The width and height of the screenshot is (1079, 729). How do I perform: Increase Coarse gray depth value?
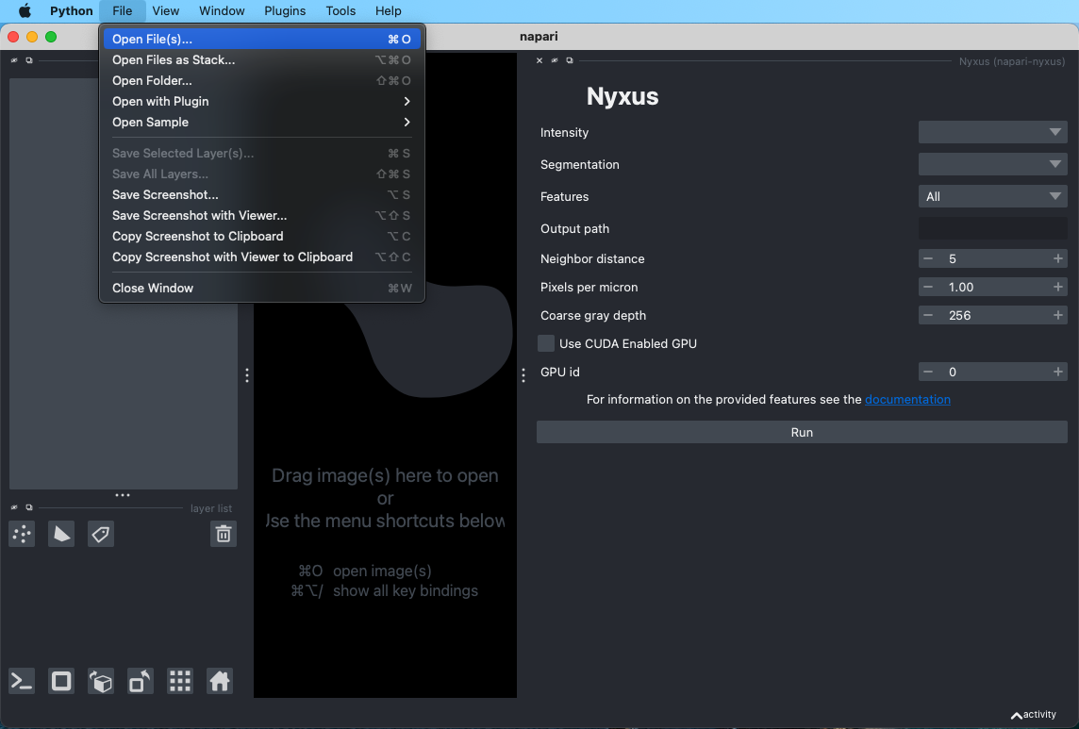pyautogui.click(x=1057, y=315)
